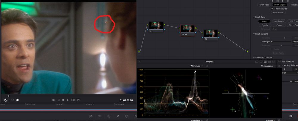
Task: Play the clip forward
Action: pyautogui.click(x=68, y=100)
